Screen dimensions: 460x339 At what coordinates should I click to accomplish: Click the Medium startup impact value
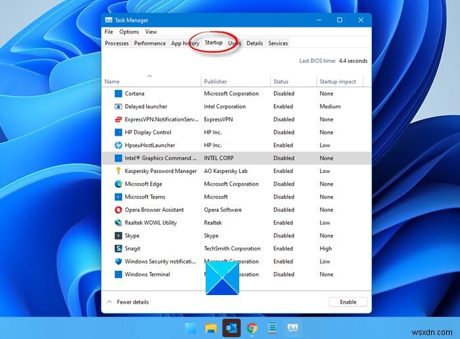(330, 107)
